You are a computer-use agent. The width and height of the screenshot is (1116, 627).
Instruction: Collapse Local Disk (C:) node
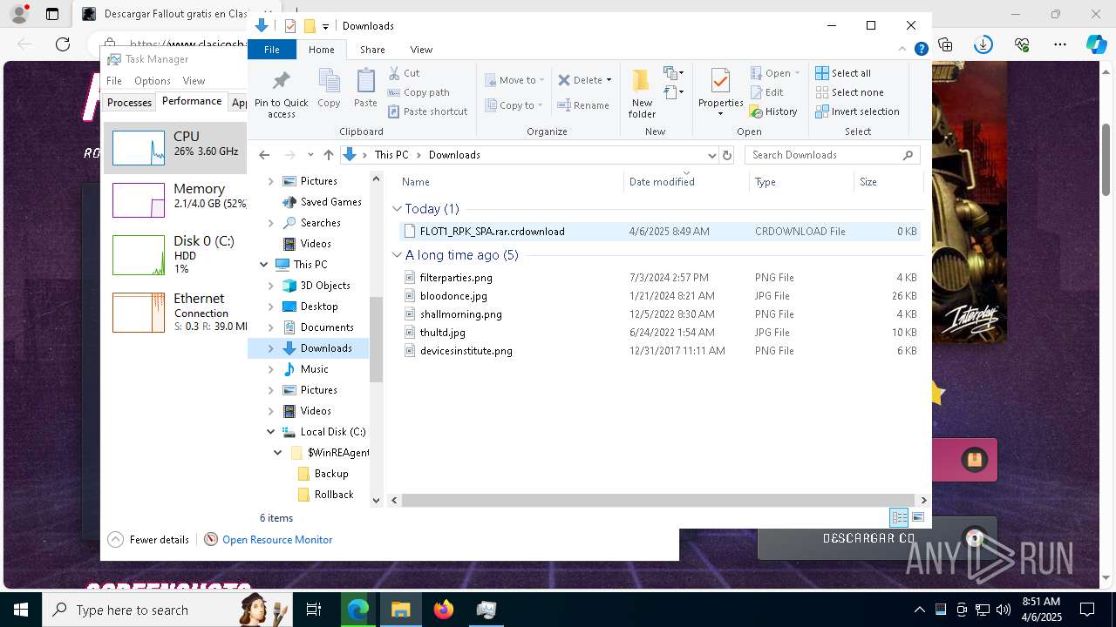click(x=270, y=432)
